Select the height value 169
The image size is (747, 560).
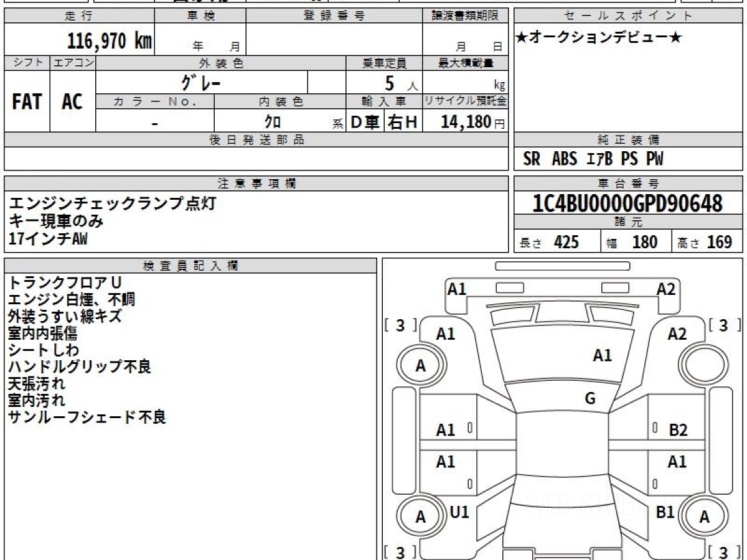(720, 242)
